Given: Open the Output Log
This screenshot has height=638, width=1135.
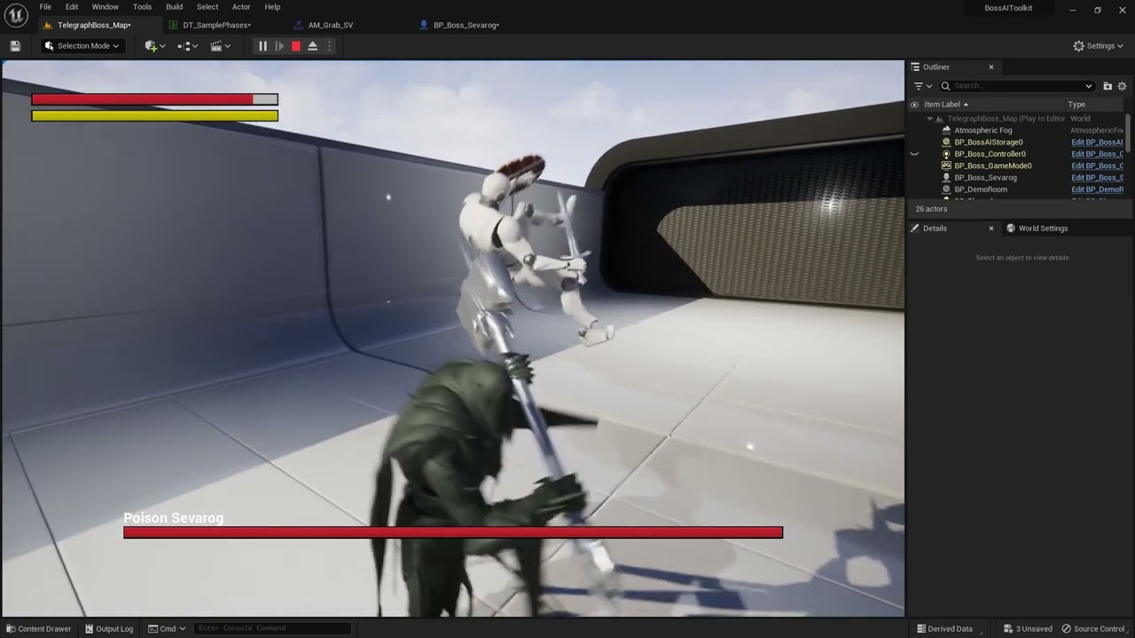Looking at the screenshot, I should (107, 629).
